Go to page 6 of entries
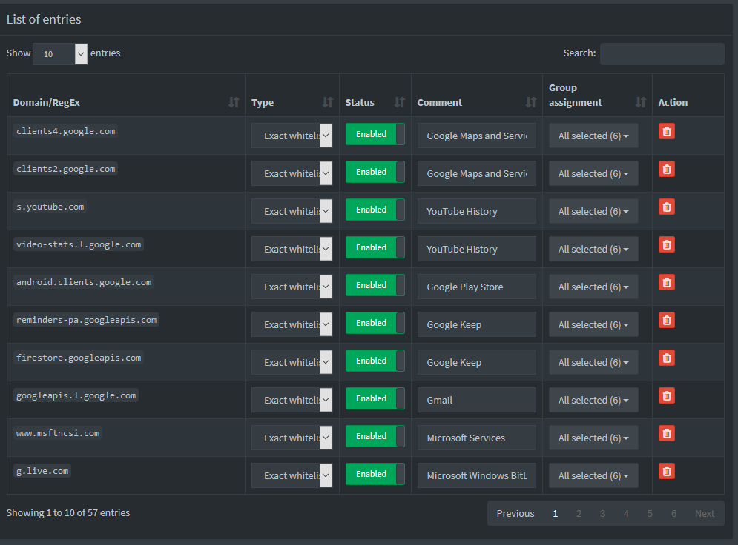This screenshot has width=738, height=545. pos(673,513)
